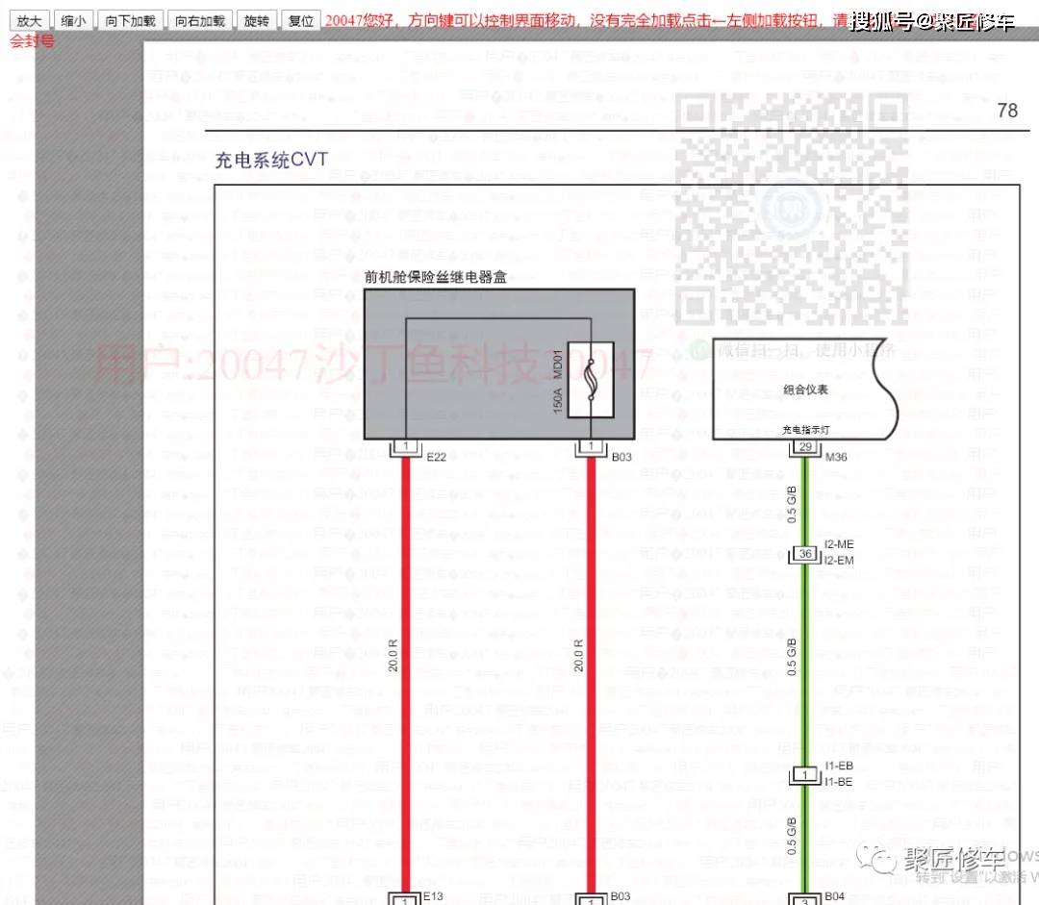Click the 缩小 zoom-out button

[x=73, y=19]
